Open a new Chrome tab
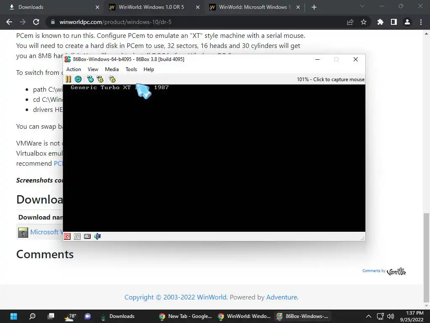 (x=314, y=8)
